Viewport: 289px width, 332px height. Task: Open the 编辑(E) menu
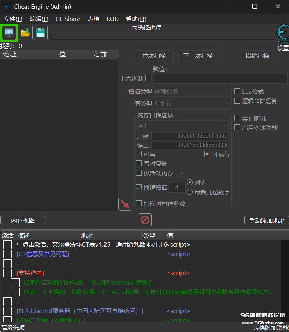(x=39, y=19)
